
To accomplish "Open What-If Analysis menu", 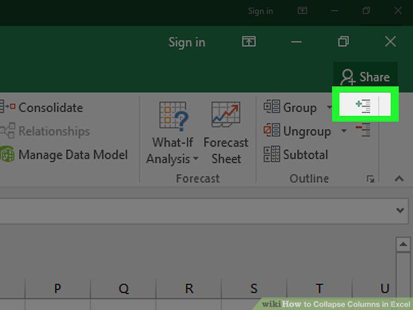I will [172, 133].
